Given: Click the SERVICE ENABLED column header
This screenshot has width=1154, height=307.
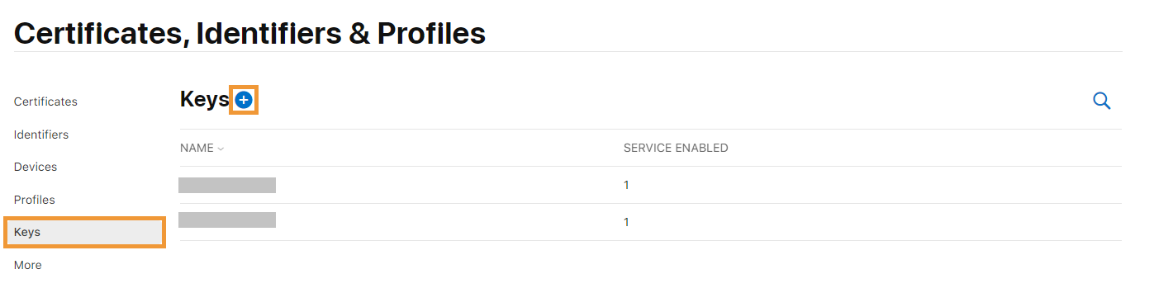Looking at the screenshot, I should 676,149.
